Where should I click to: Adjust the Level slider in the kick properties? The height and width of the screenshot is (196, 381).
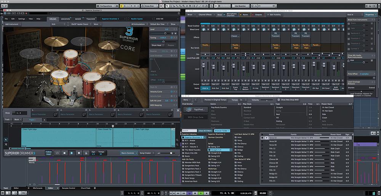pyautogui.click(x=165, y=33)
